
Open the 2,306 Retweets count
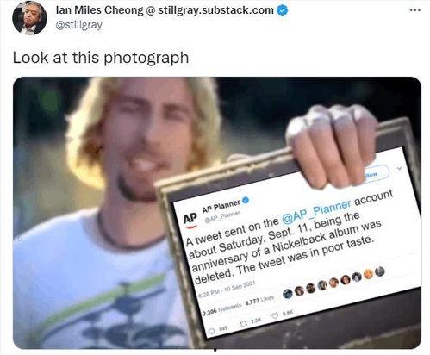[221, 310]
